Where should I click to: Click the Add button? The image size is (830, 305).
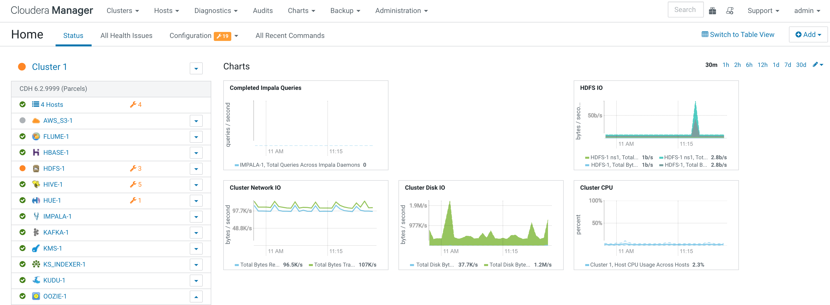[x=808, y=35]
